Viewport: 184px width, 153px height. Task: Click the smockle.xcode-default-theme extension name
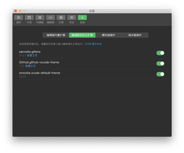[x=40, y=73]
